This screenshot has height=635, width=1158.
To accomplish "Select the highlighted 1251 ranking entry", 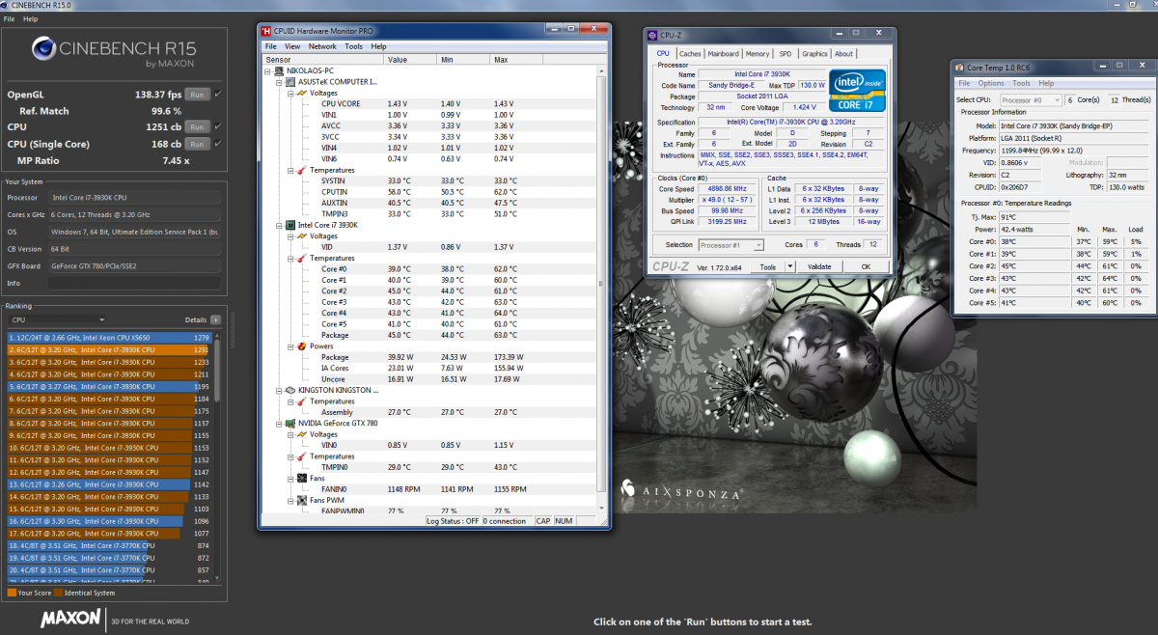I will click(108, 349).
